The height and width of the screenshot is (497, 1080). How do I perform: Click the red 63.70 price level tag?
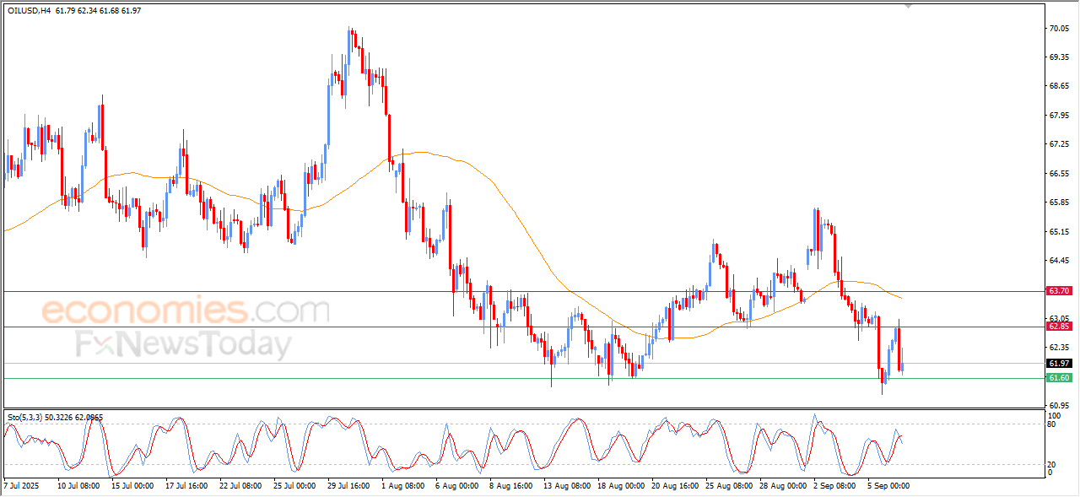point(1058,290)
